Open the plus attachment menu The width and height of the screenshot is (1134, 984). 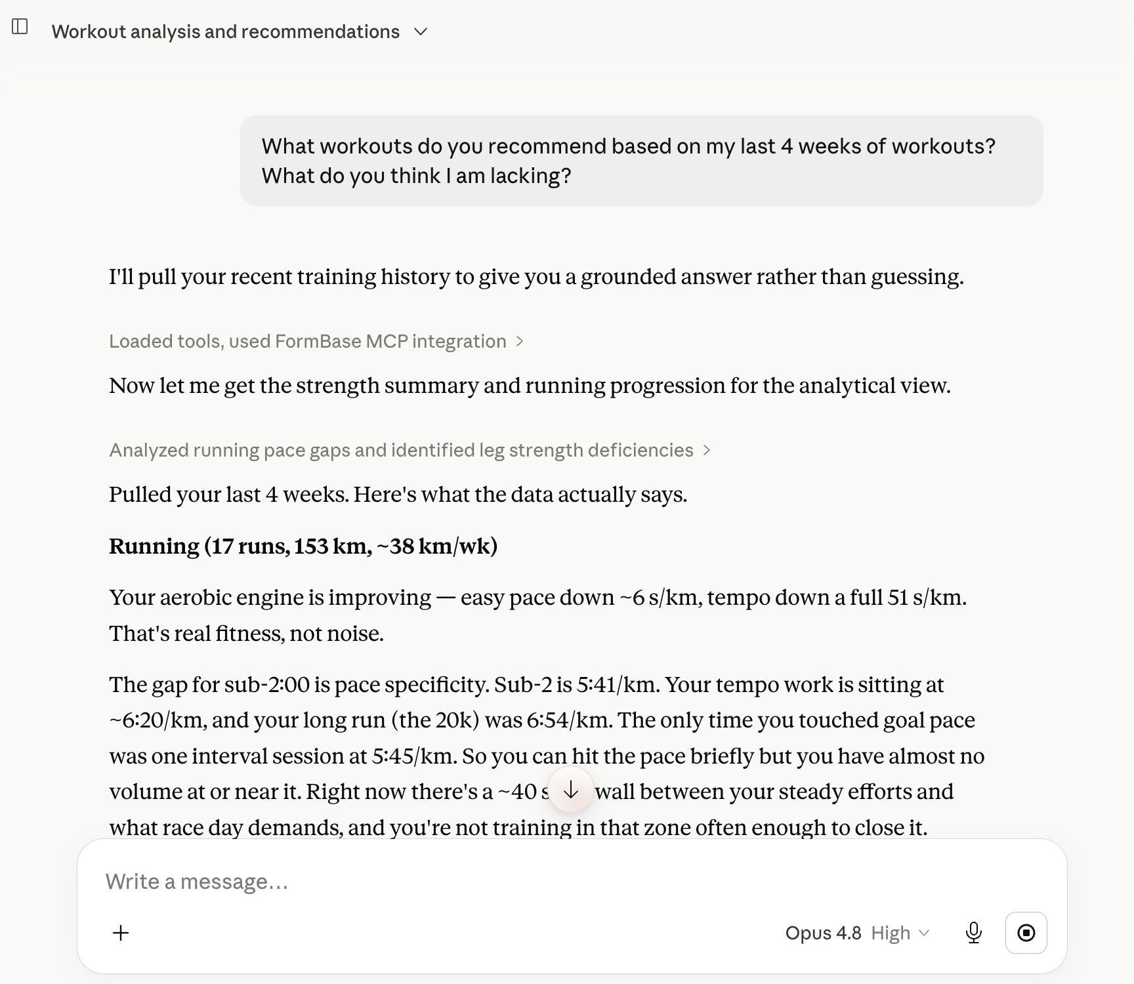point(121,933)
